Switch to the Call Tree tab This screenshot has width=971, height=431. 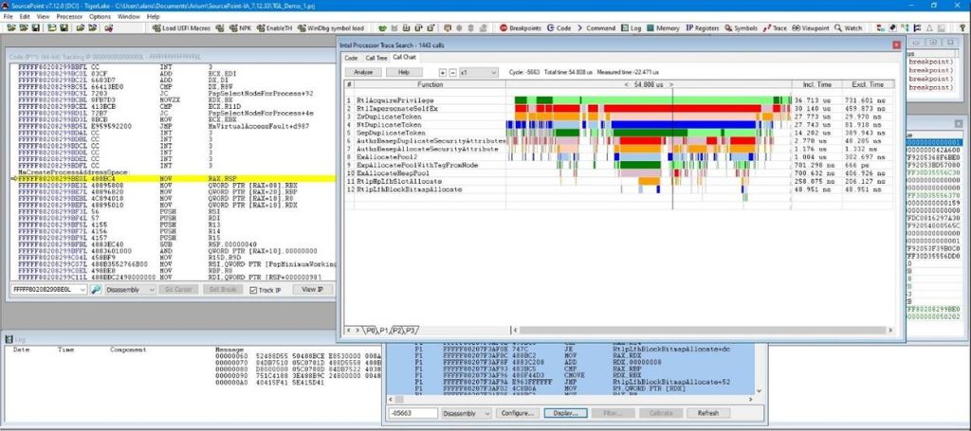pos(376,58)
